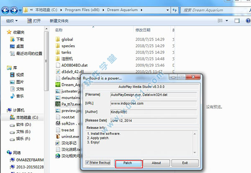Open the 组织 menu
Viewport: 251px width, 173px height.
(x=12, y=21)
